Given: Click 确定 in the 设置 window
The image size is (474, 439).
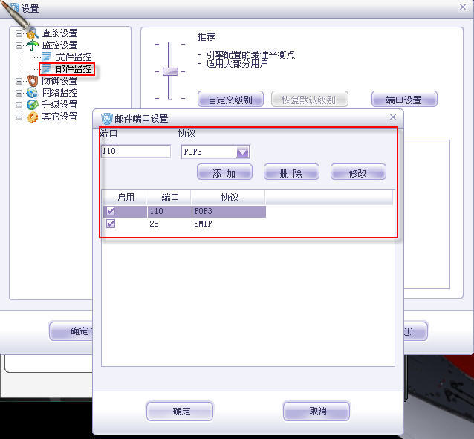Looking at the screenshot, I should (x=71, y=331).
